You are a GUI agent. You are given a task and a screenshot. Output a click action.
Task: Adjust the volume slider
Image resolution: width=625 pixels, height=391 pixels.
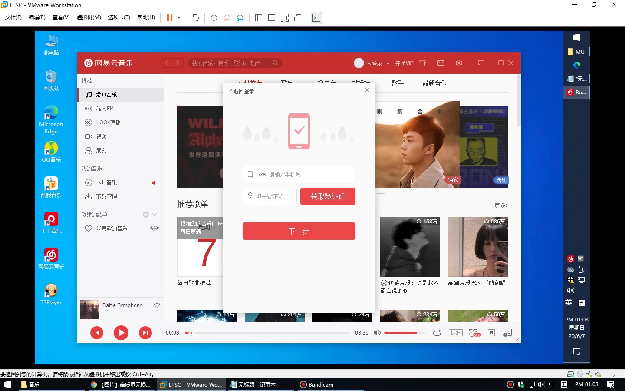point(405,333)
